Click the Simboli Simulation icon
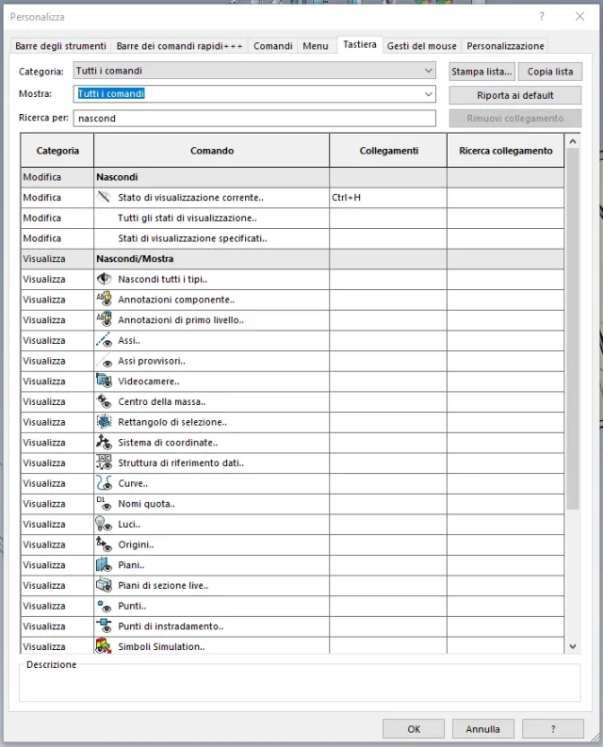603x747 pixels. click(104, 646)
